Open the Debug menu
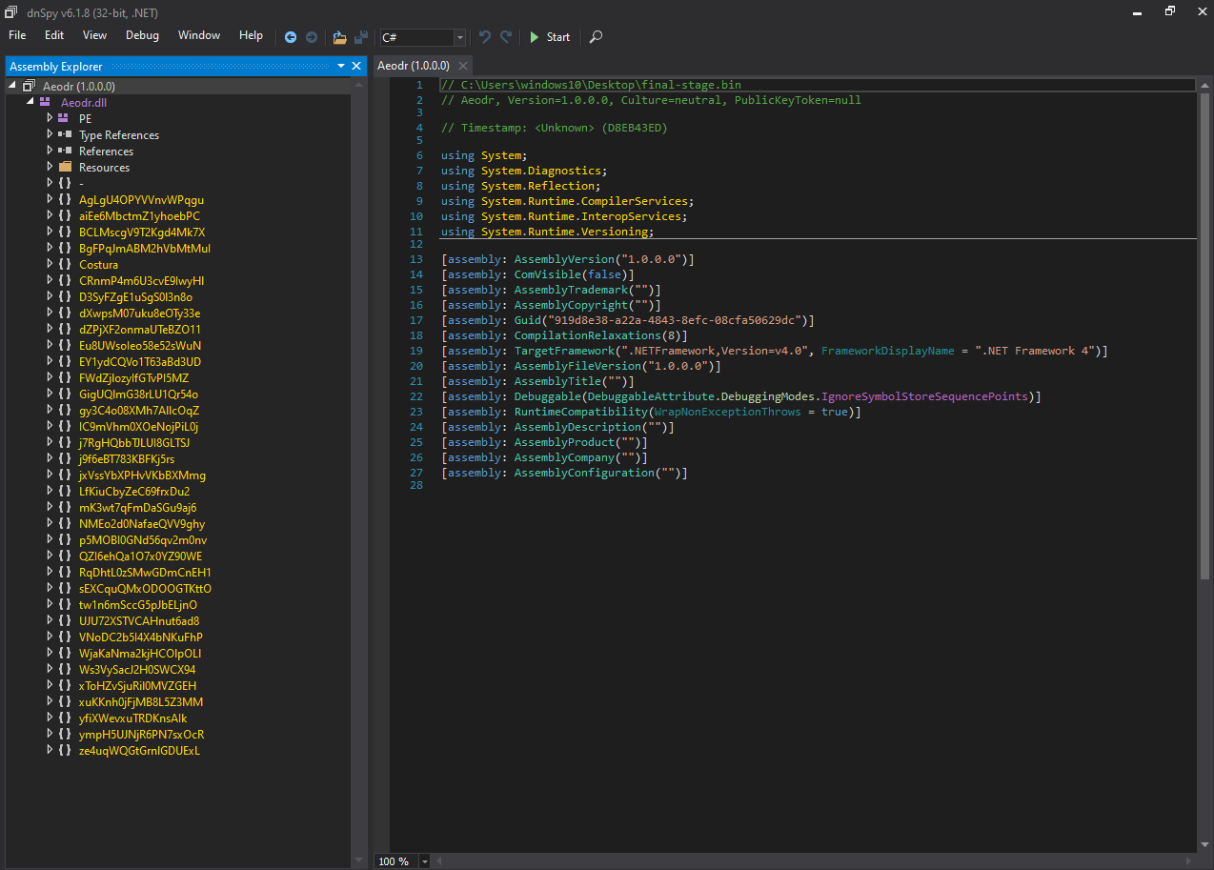Viewport: 1214px width, 870px height. tap(142, 35)
